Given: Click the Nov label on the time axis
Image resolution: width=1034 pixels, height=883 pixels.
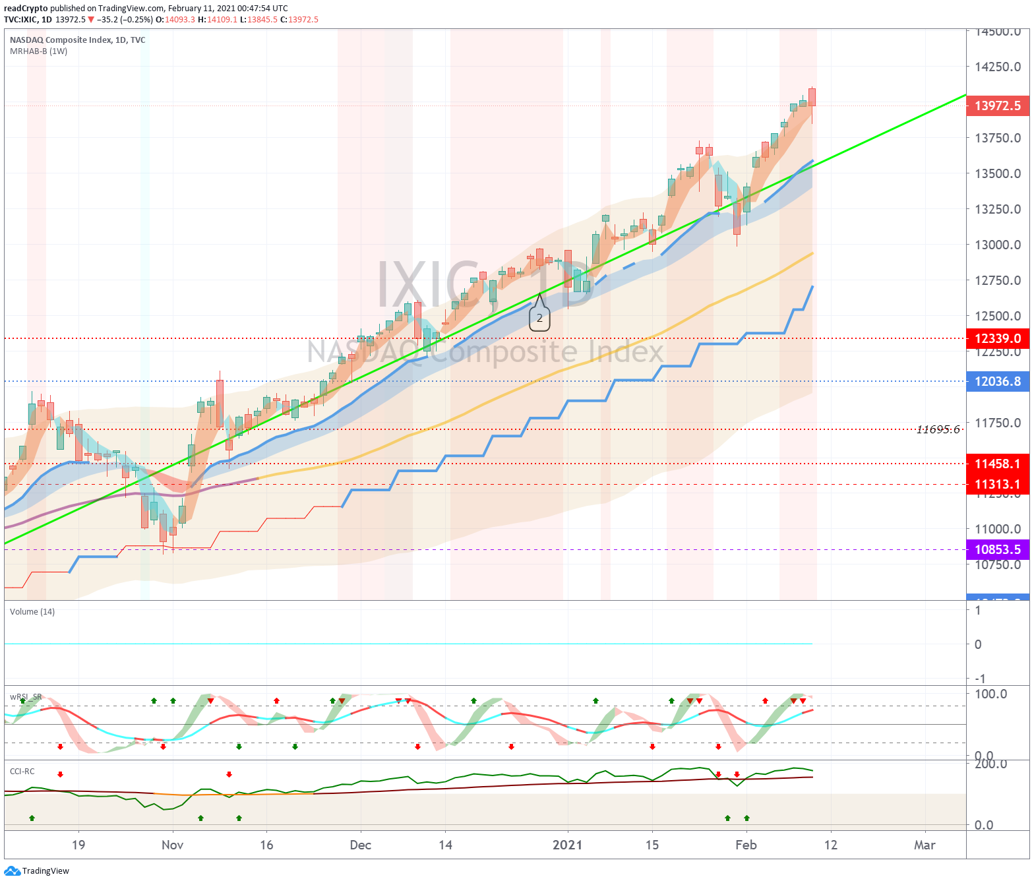Looking at the screenshot, I should tap(172, 845).
